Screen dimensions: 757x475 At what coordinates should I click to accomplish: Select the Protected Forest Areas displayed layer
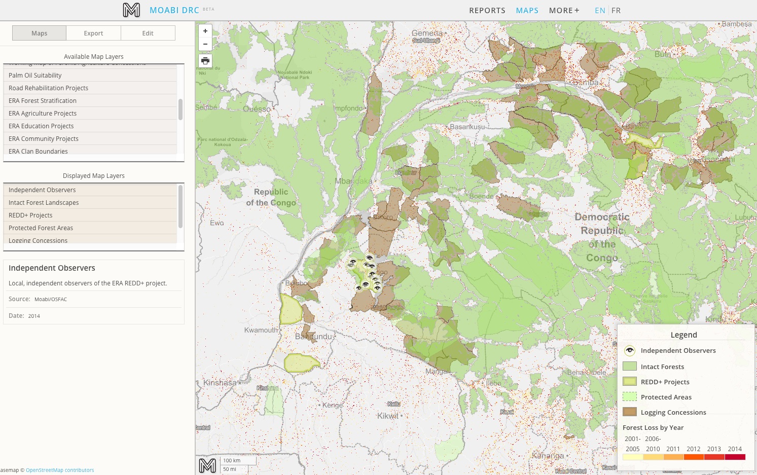click(x=41, y=228)
